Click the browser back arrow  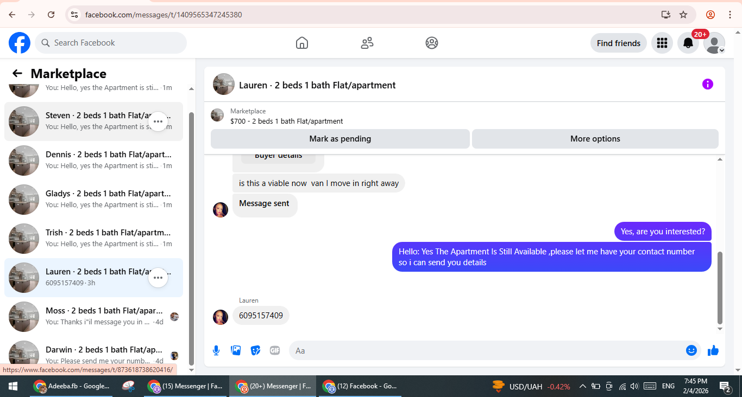click(12, 15)
